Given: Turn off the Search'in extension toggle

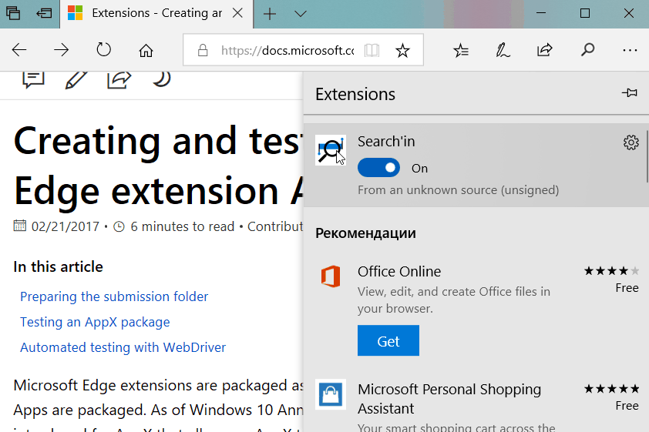Looking at the screenshot, I should click(378, 168).
